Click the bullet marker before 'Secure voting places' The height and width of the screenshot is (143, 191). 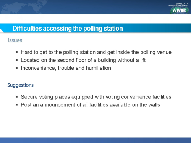[17, 97]
